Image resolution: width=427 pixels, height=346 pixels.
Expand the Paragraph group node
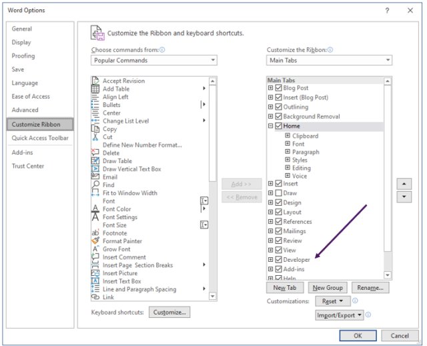tap(288, 152)
